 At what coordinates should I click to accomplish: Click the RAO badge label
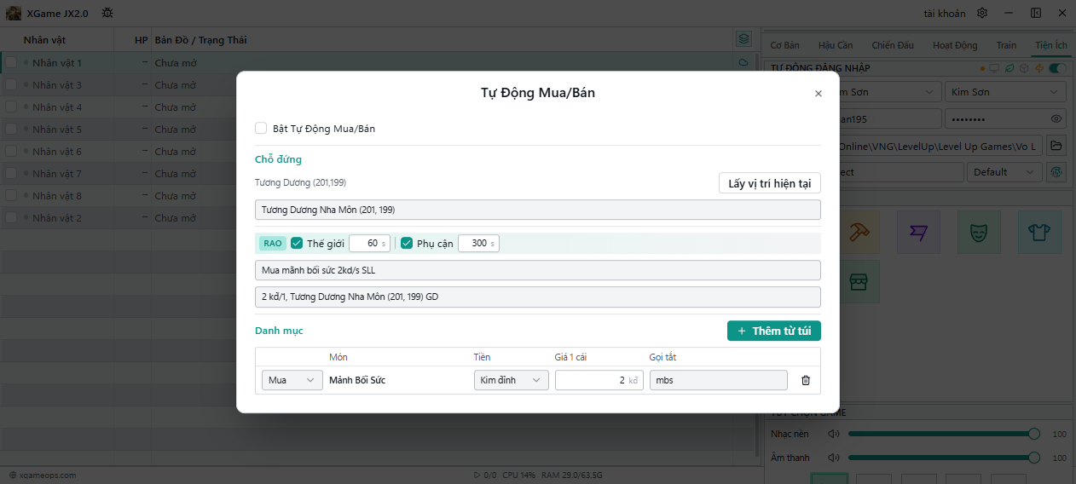(273, 243)
